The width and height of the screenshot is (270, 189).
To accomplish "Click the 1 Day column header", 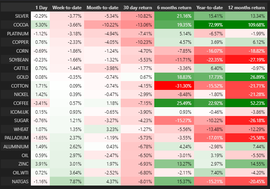I will click(x=42, y=7).
